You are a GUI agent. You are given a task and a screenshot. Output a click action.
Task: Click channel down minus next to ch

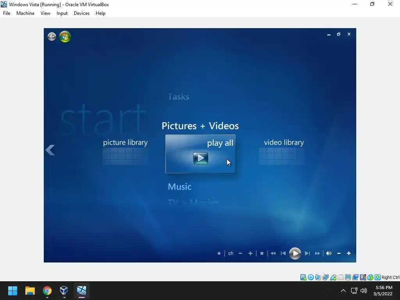tap(240, 253)
